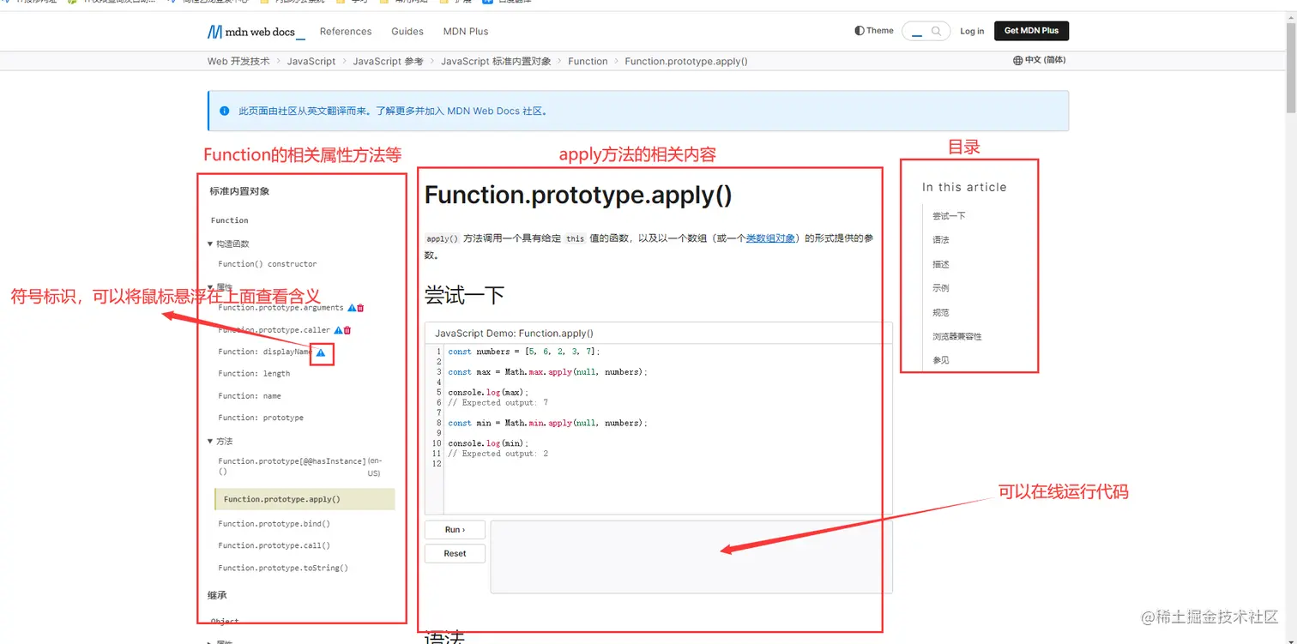Screen dimensions: 1297x644
Task: Click warning triangle icon beside Function: displayName
Action: [x=321, y=352]
